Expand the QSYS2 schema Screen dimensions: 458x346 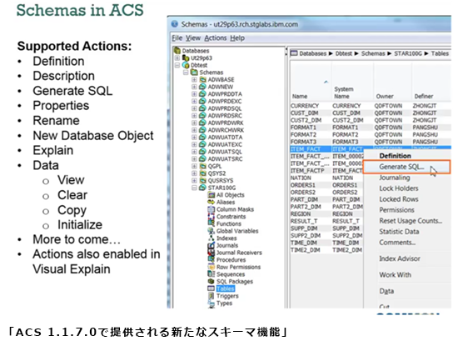point(194,173)
